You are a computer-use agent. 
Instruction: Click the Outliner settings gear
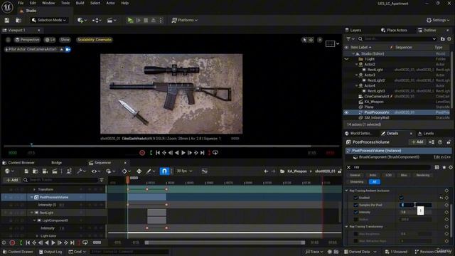[x=449, y=39]
